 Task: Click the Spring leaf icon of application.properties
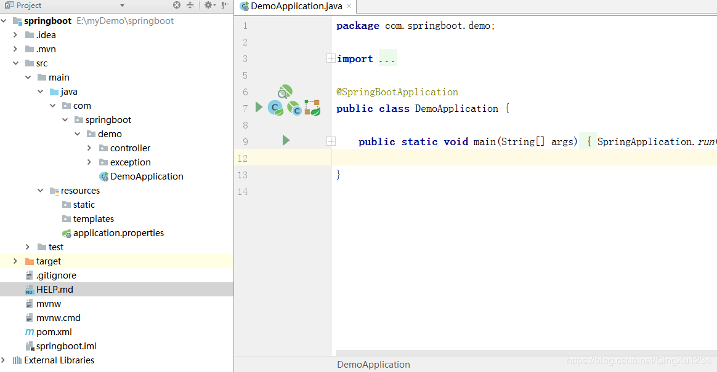[x=67, y=233]
